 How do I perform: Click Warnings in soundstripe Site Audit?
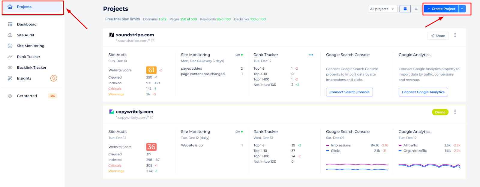click(x=116, y=94)
